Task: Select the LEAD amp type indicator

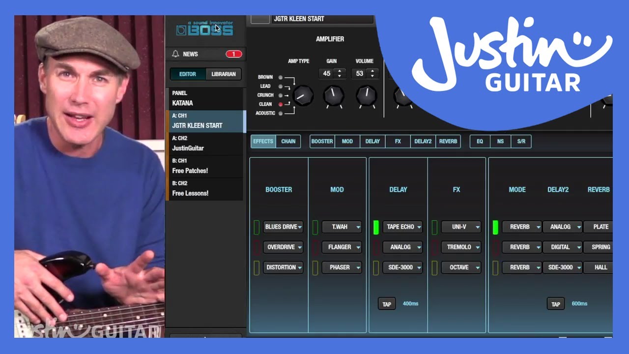Action: [281, 86]
